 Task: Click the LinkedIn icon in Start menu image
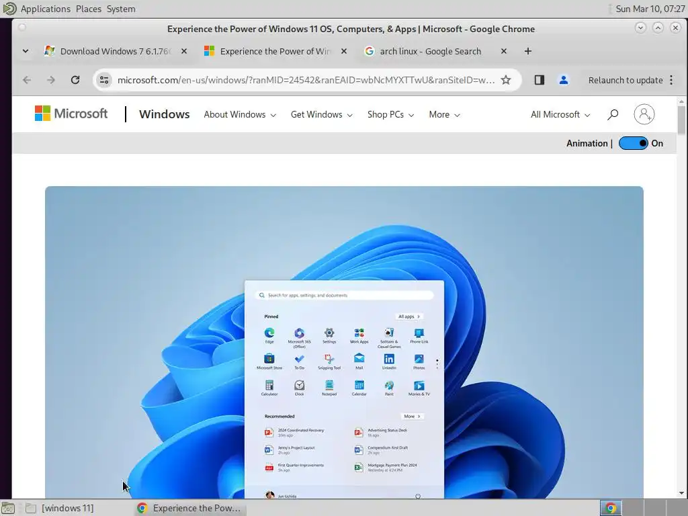pos(389,359)
